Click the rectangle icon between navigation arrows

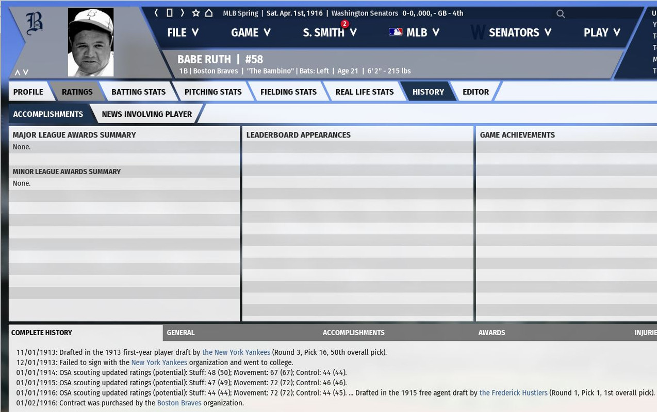point(169,13)
